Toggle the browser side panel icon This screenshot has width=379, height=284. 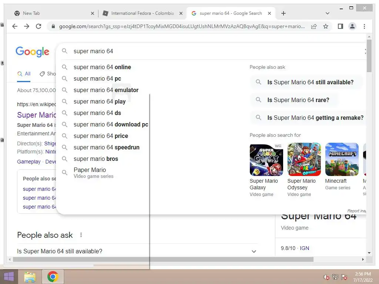pyautogui.click(x=341, y=26)
